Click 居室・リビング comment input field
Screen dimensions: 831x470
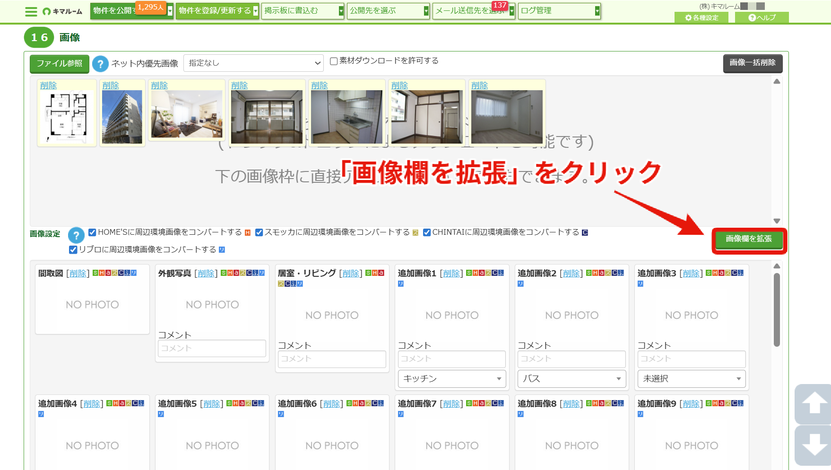(x=332, y=359)
